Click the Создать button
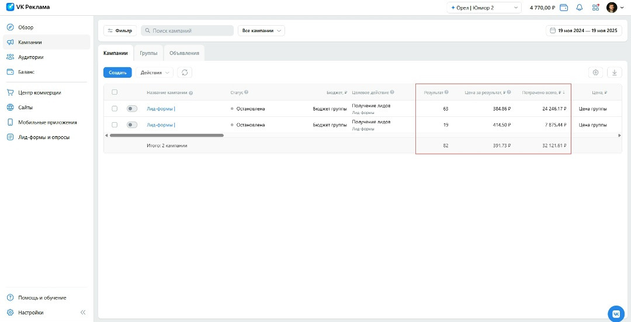Screen dimensions: 631x322 [x=117, y=72]
